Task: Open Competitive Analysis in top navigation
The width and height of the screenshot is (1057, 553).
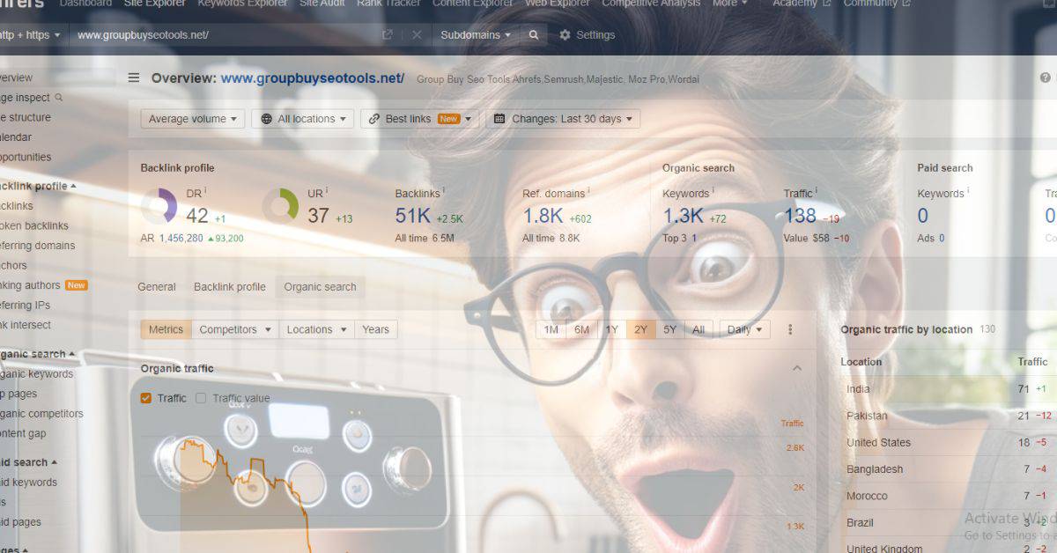Action: tap(651, 4)
